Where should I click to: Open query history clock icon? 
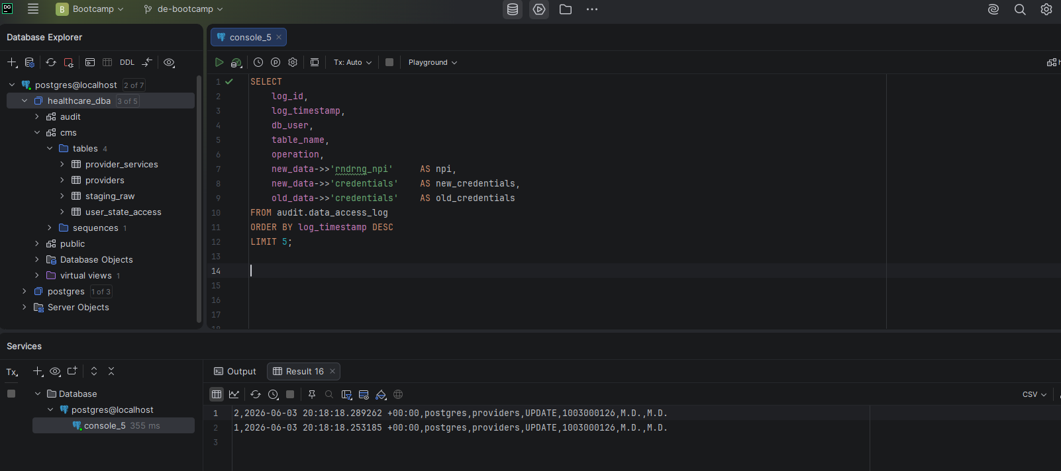pos(258,62)
